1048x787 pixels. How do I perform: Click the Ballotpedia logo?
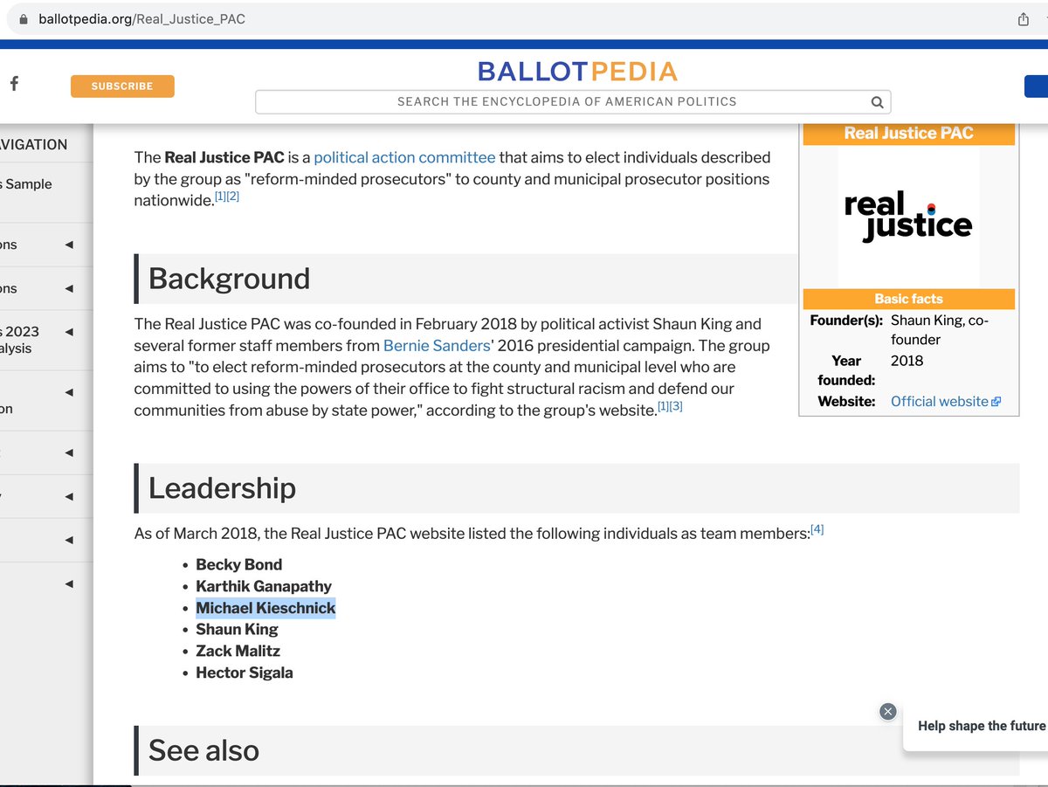(577, 71)
